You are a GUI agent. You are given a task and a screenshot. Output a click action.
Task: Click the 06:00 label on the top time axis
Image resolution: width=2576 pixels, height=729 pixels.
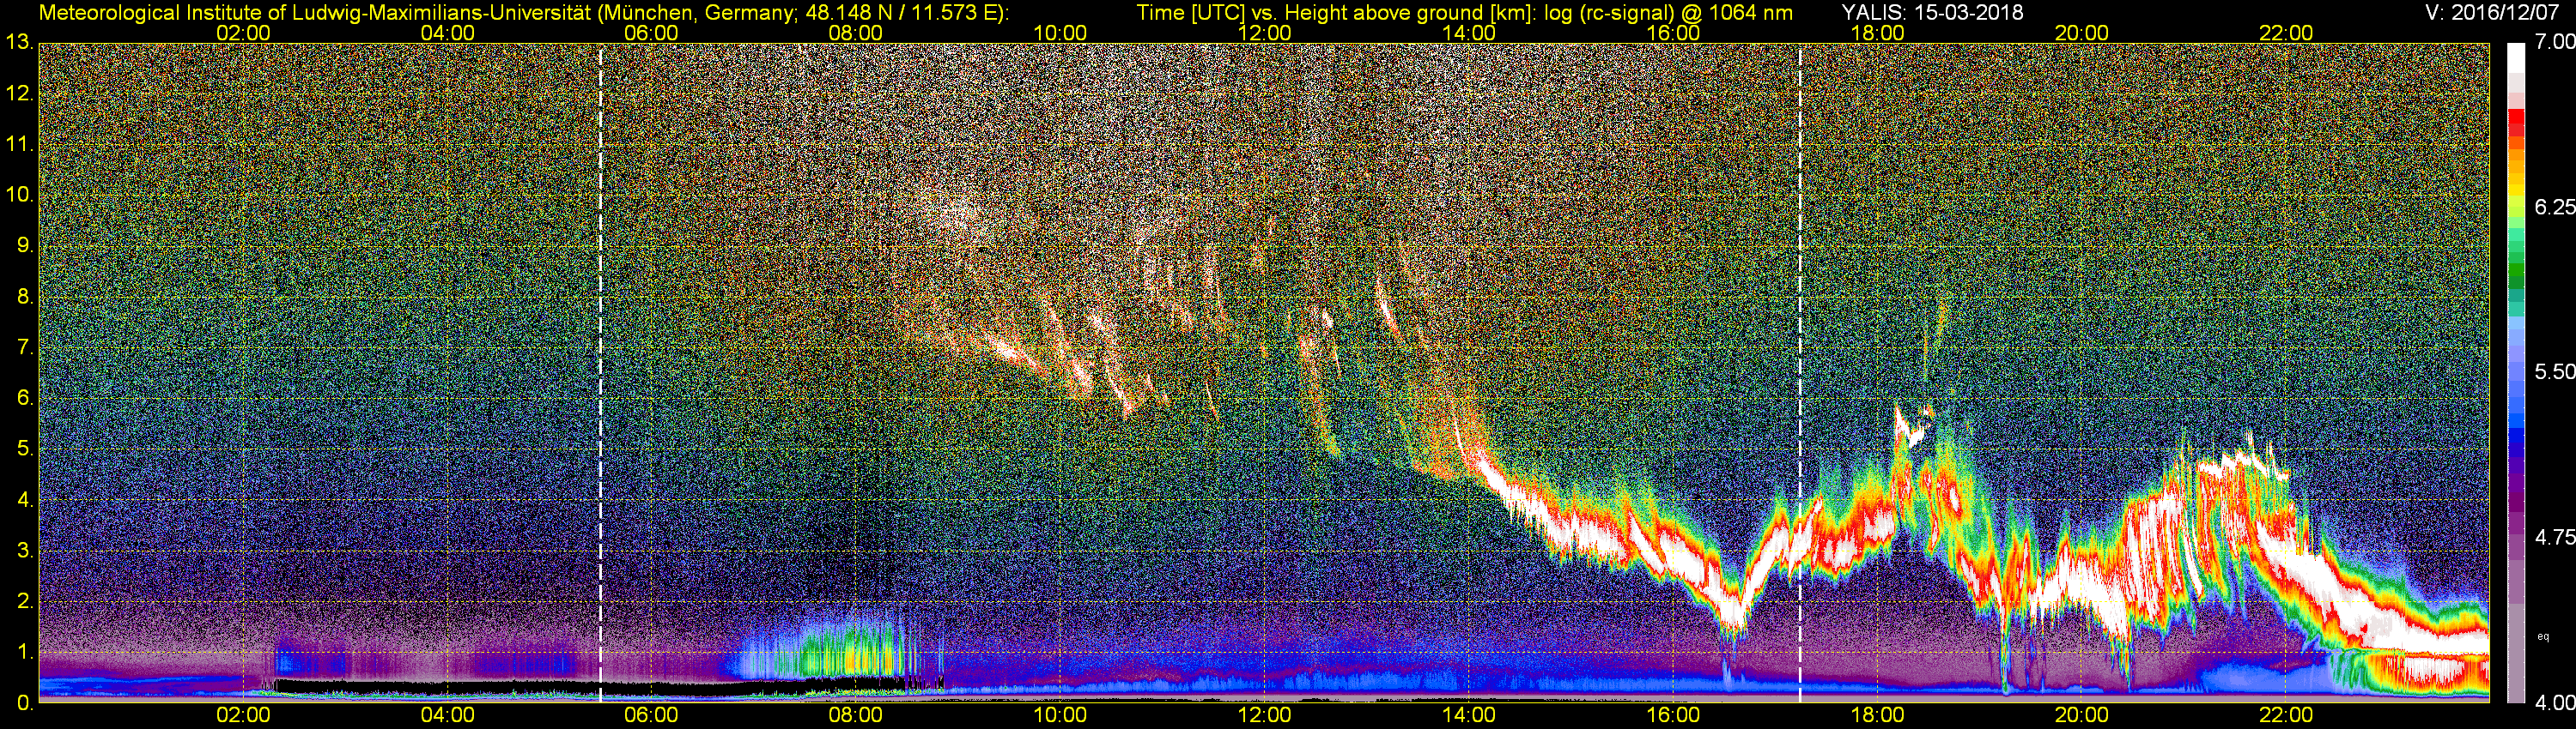click(x=651, y=33)
